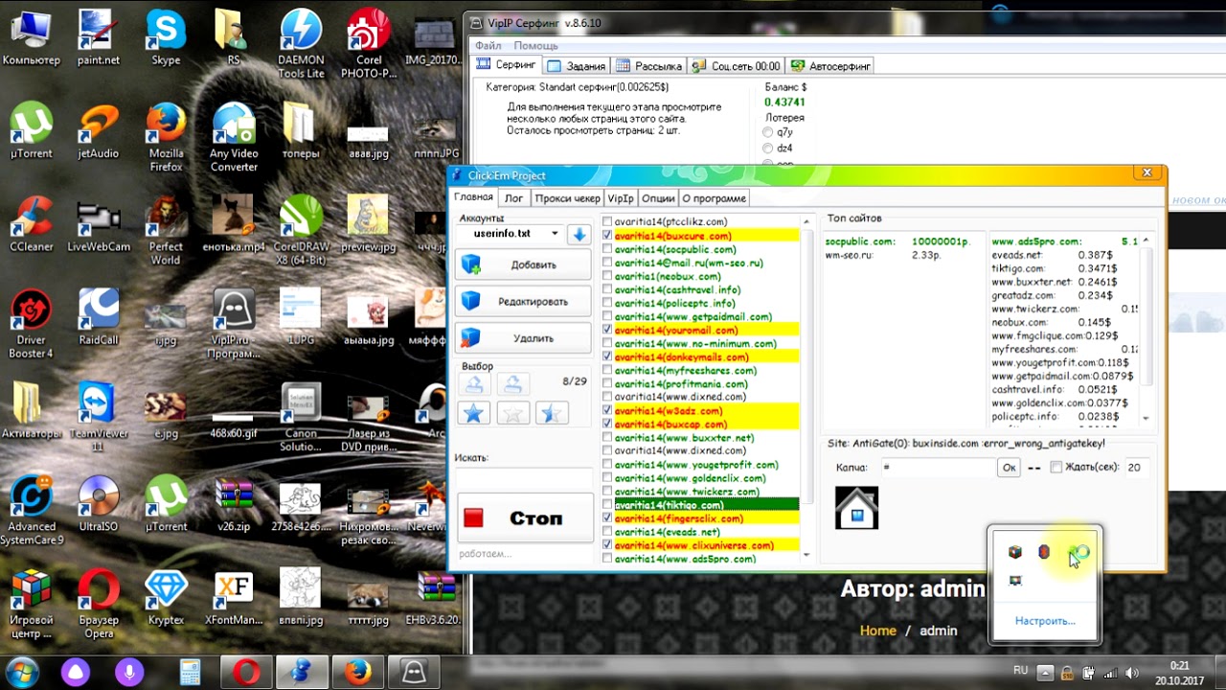Open the О программе tab
The image size is (1226, 690).
coord(714,198)
